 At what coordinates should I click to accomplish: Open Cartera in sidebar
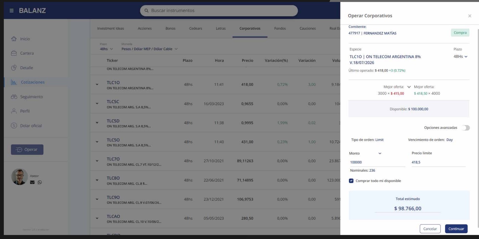[x=27, y=53]
